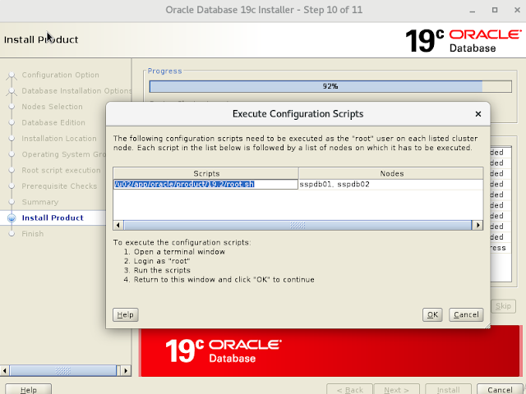Select Configuration Option step in sidebar

coord(60,75)
